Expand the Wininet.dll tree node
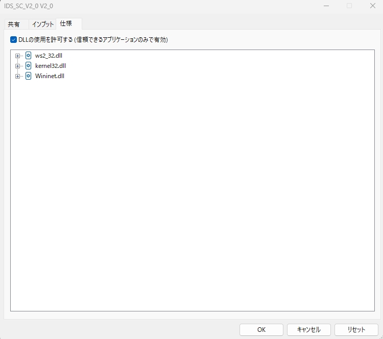The width and height of the screenshot is (383, 339). 17,77
